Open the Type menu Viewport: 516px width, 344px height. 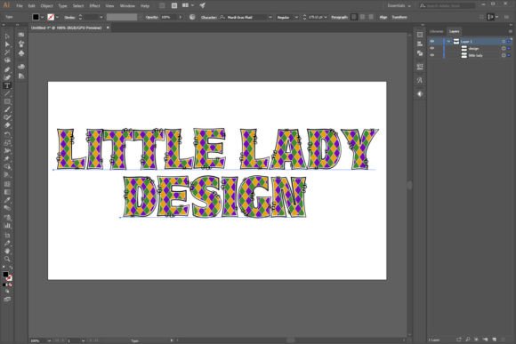(62, 6)
